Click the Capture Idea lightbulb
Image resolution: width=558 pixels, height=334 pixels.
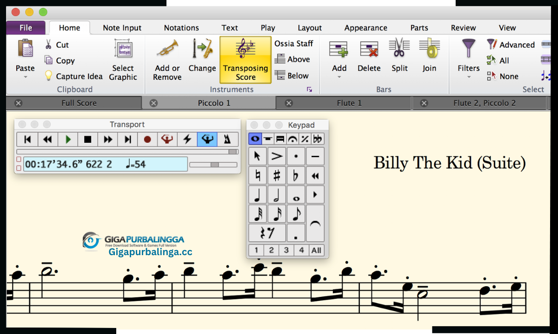coord(48,76)
